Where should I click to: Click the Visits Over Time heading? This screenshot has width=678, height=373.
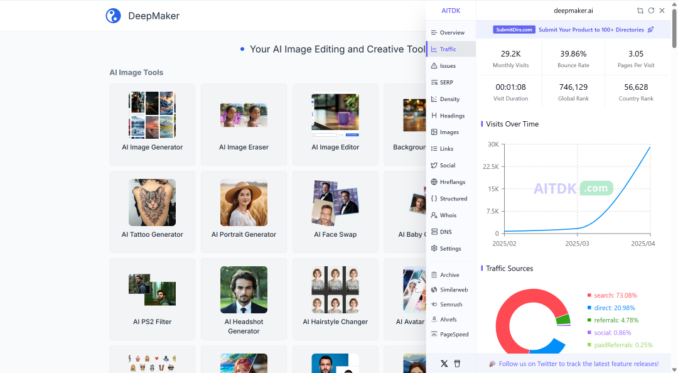pos(512,124)
